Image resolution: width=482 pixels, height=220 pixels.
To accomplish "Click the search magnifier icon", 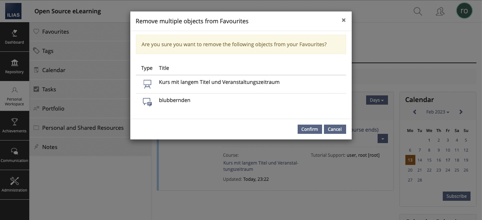I will 418,11.
